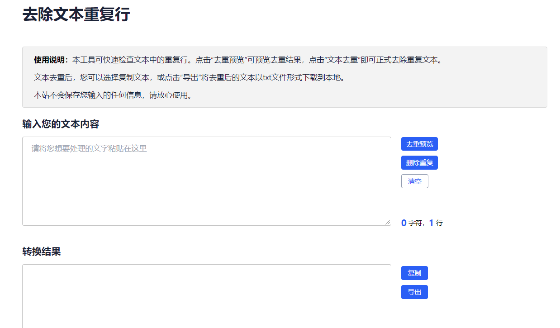Click the blue character count number
Image resolution: width=560 pixels, height=328 pixels.
click(403, 223)
